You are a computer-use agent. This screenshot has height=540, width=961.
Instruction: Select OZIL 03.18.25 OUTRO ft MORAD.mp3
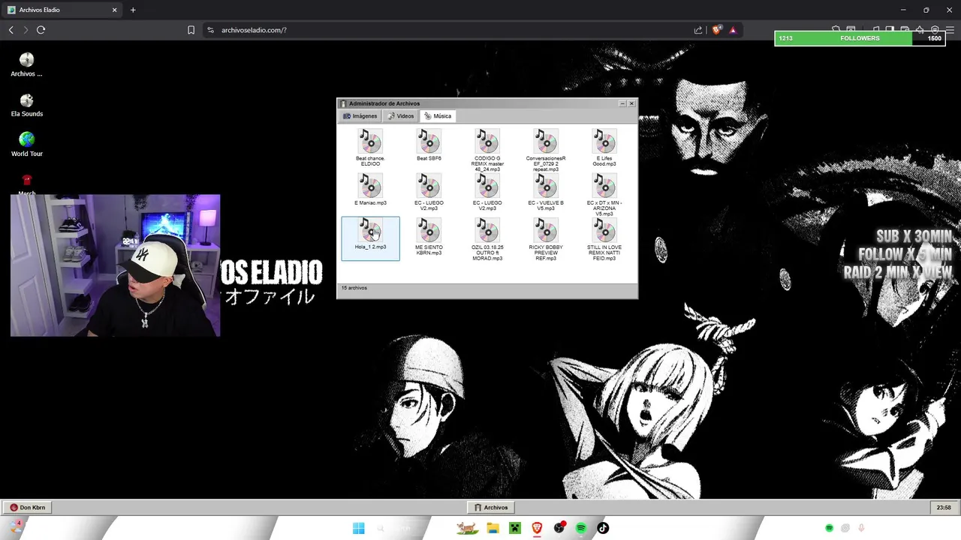487,238
